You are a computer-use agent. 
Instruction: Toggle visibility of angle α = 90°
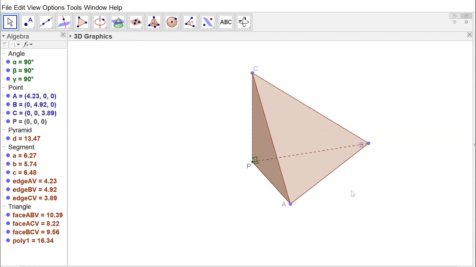(8, 62)
